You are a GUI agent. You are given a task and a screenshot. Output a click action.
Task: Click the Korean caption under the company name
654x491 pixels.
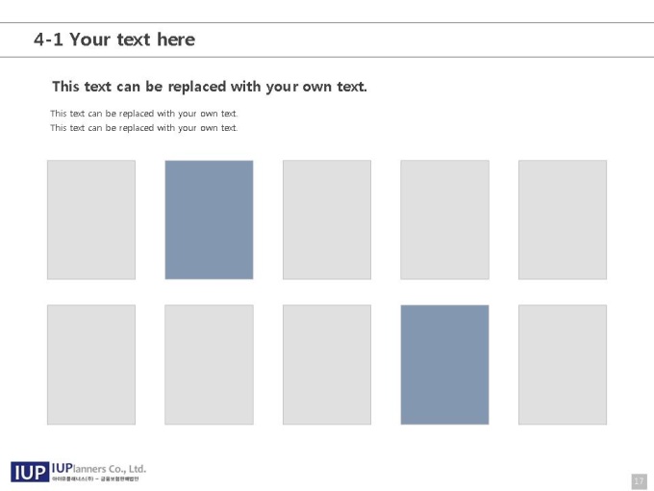95,478
